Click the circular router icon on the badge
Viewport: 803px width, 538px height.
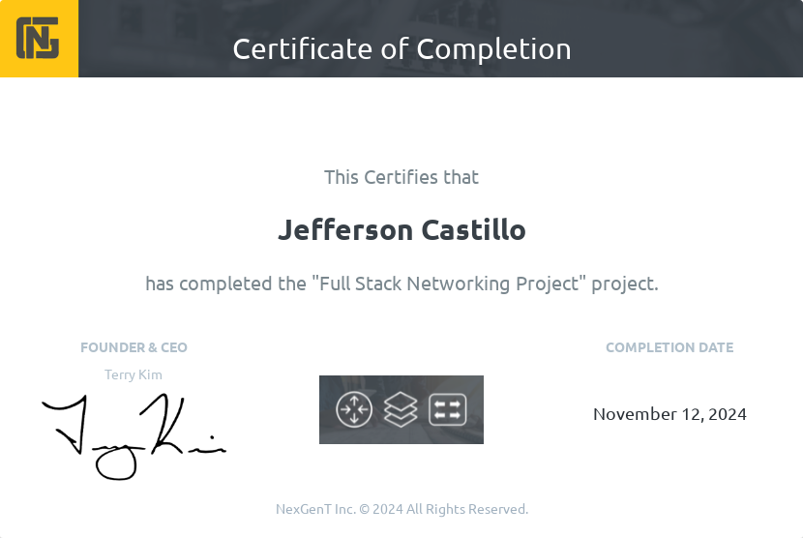click(354, 409)
